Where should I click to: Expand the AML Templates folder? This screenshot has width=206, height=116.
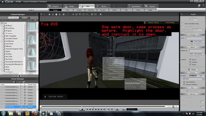(x=2, y=36)
